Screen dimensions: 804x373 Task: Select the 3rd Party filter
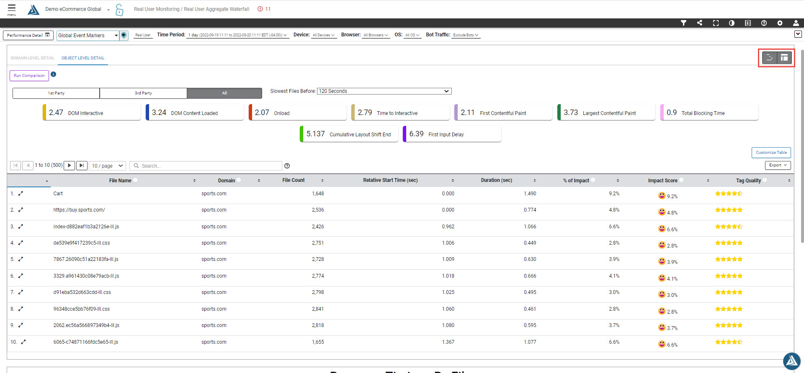[x=143, y=93]
